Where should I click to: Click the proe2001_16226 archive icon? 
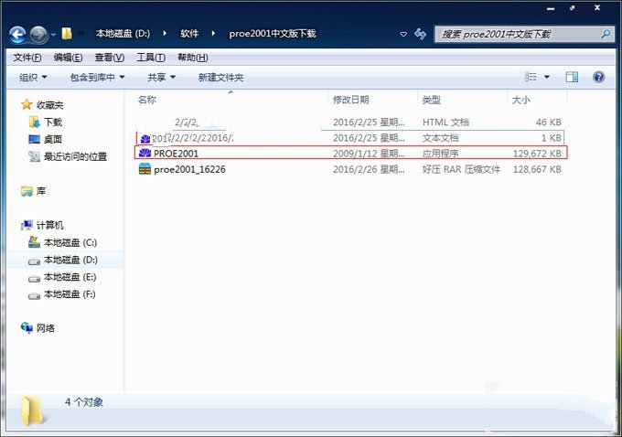point(145,169)
